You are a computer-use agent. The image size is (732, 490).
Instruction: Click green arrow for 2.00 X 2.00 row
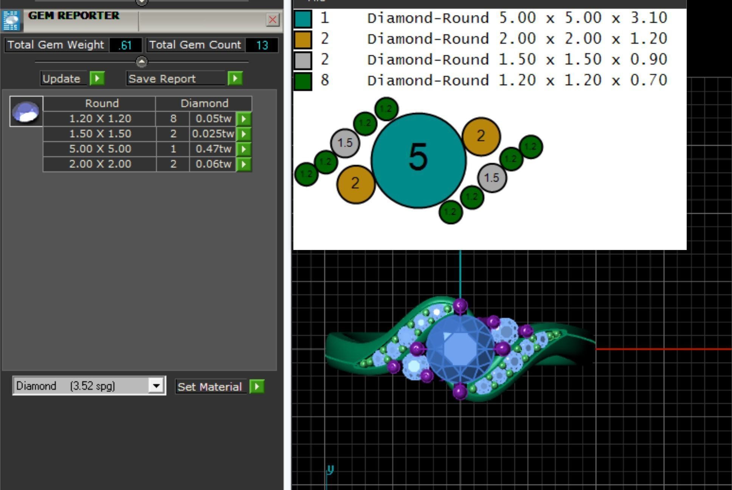coord(243,164)
